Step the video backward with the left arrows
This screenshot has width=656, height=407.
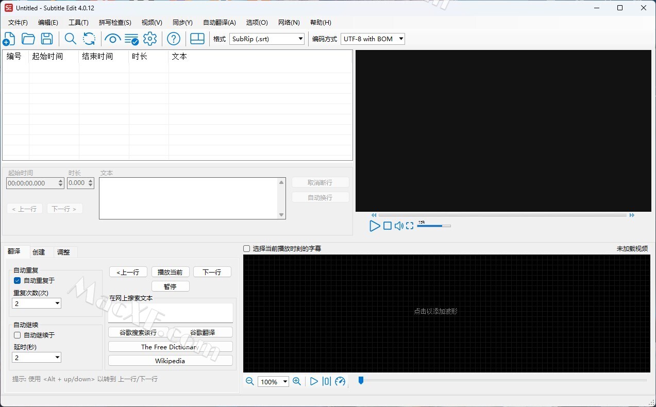[x=374, y=215]
